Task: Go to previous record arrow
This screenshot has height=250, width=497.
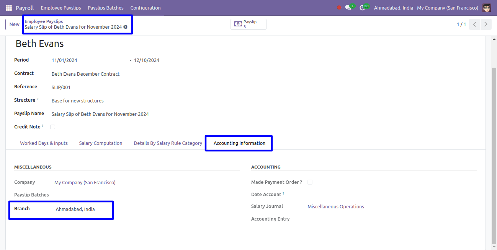Action: click(x=474, y=24)
